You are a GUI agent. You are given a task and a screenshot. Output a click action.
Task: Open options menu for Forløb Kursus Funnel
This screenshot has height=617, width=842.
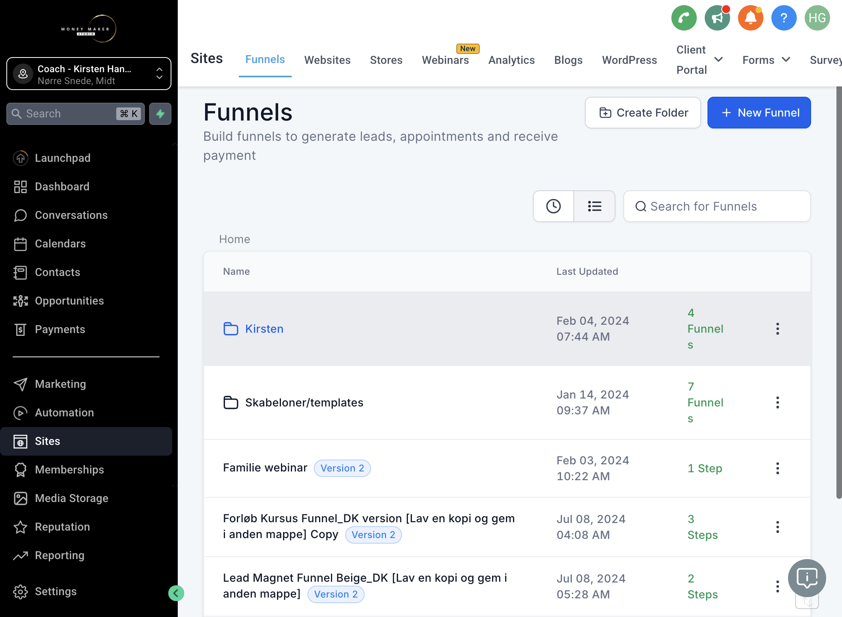click(x=777, y=527)
